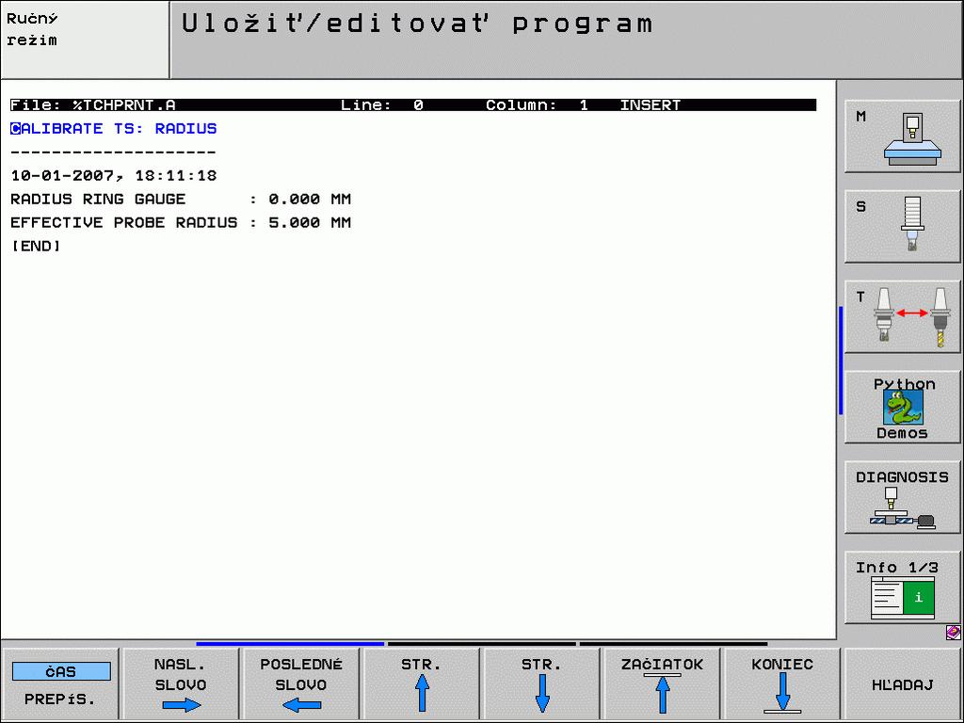The image size is (964, 723).
Task: Click the 'Column: 1' status entry
Action: click(537, 105)
